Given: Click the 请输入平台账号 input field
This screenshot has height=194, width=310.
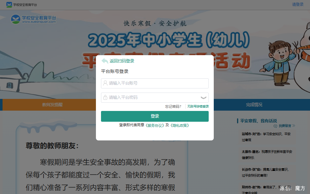Looking at the screenshot, I should [x=155, y=83].
